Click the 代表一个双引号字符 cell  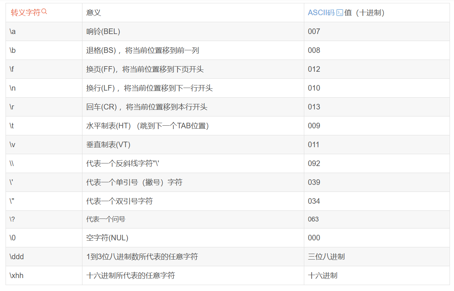point(193,201)
